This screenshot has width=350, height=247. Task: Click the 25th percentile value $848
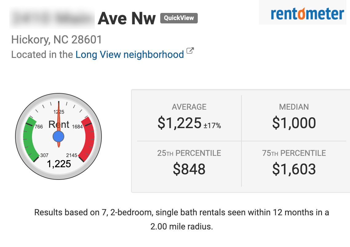(x=189, y=169)
